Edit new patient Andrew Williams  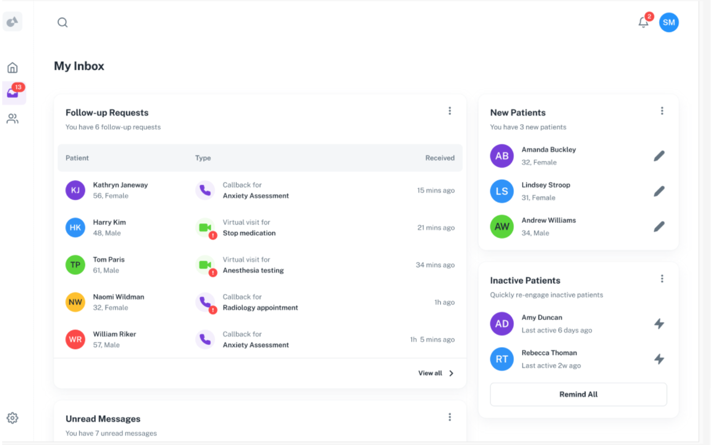659,227
